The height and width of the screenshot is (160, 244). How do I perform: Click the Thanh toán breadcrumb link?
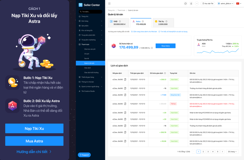click(121, 10)
